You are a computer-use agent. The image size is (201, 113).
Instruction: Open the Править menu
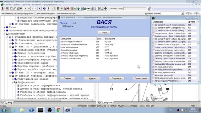(x=16, y=5)
